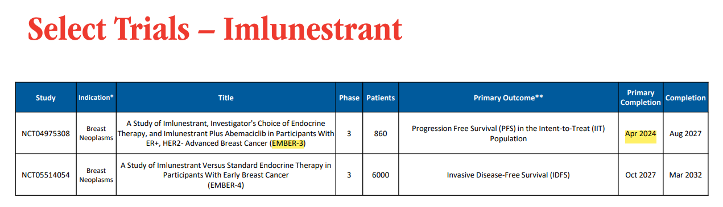Click the Primary Outcome** column header
Viewport: 723px width, 207px height.
509,98
